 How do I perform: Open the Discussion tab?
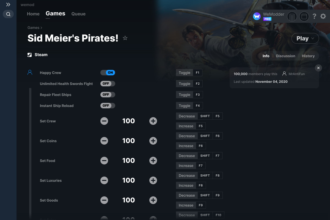click(x=285, y=56)
